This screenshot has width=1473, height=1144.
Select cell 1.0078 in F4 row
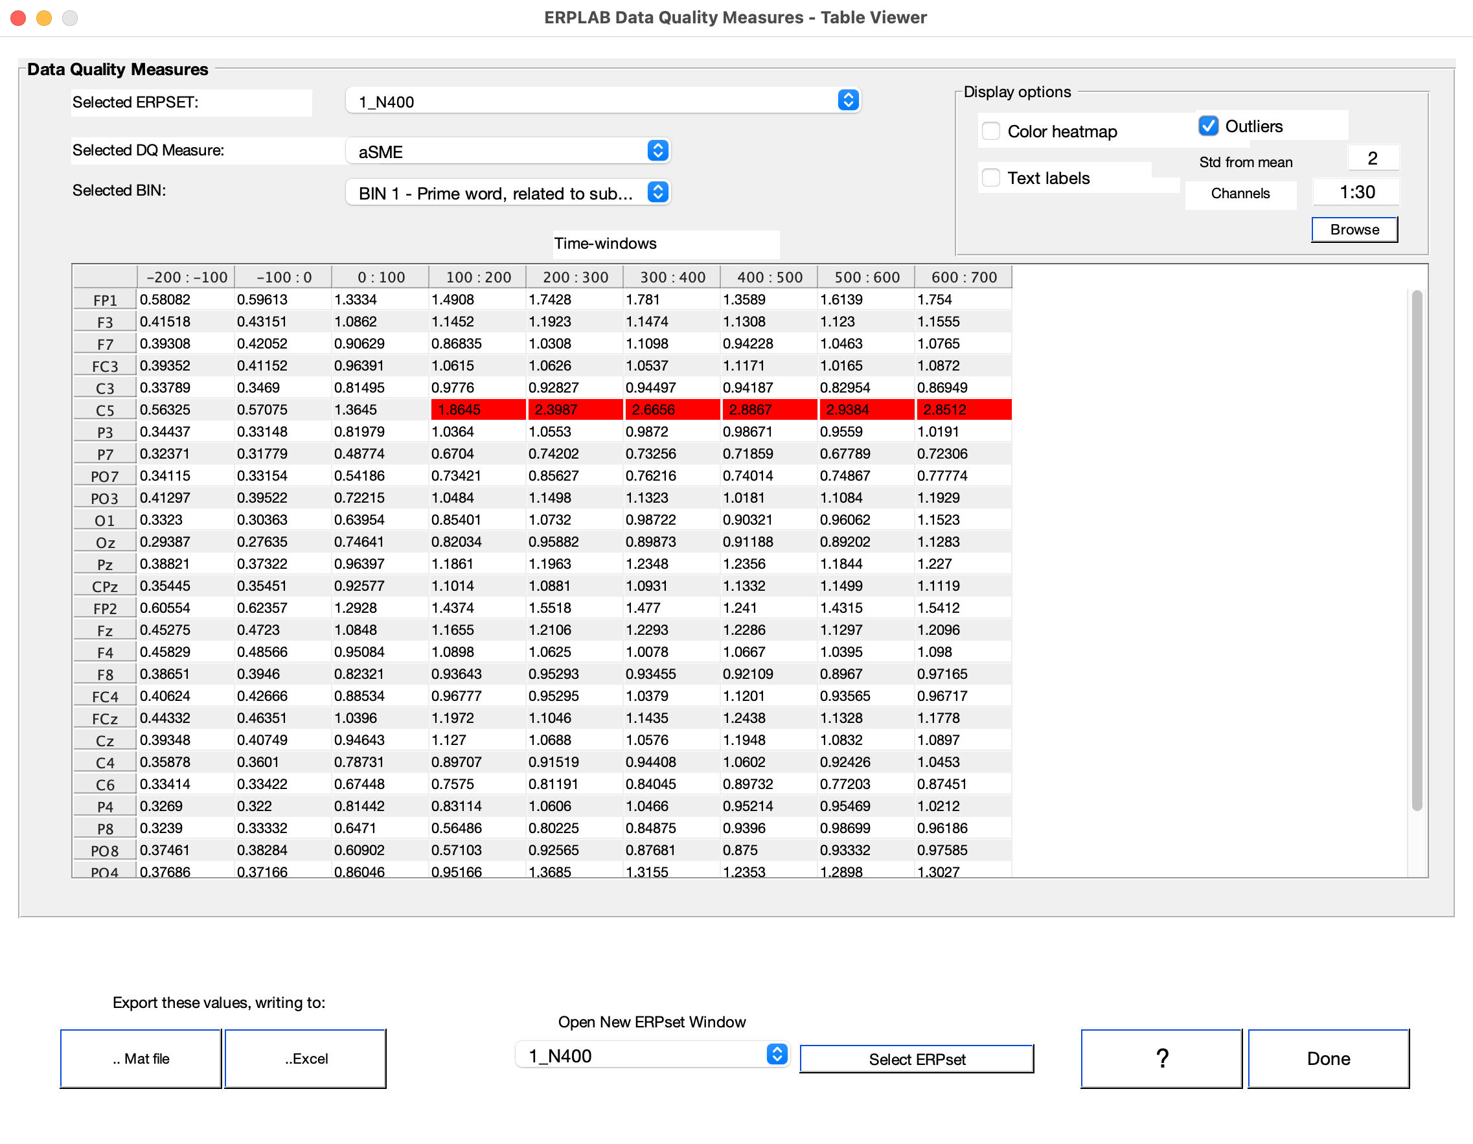pyautogui.click(x=672, y=652)
